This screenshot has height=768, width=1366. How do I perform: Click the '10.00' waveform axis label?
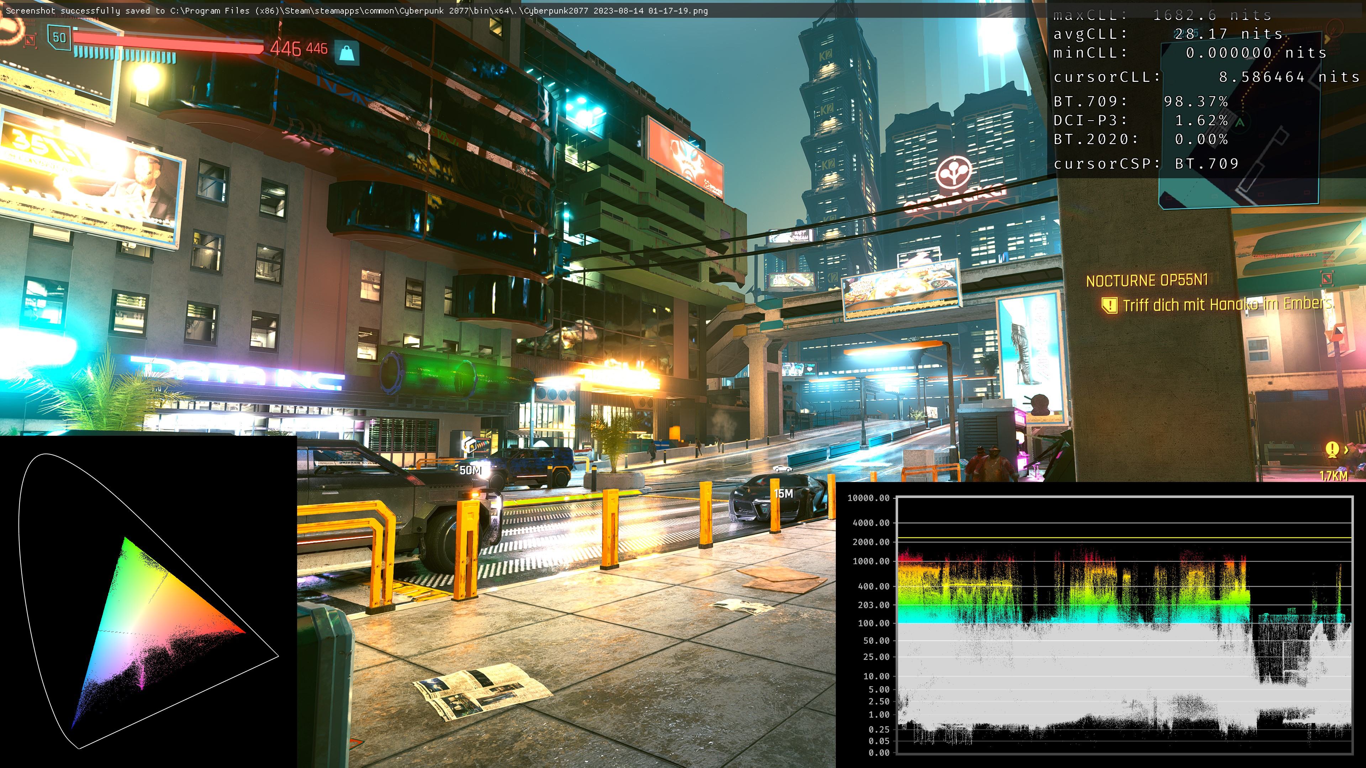click(876, 676)
